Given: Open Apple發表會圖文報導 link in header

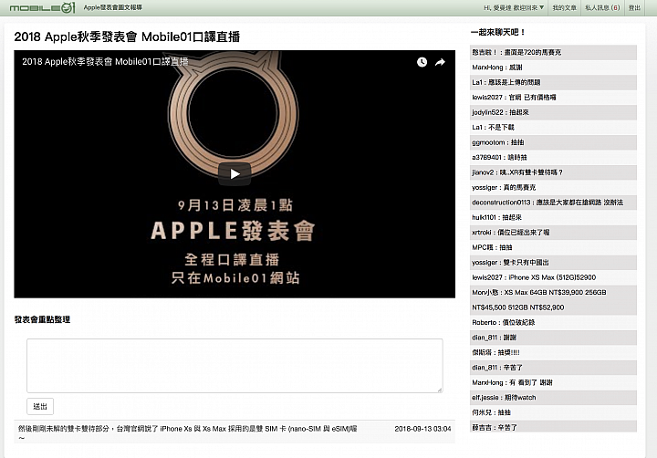Looking at the screenshot, I should (x=113, y=7).
